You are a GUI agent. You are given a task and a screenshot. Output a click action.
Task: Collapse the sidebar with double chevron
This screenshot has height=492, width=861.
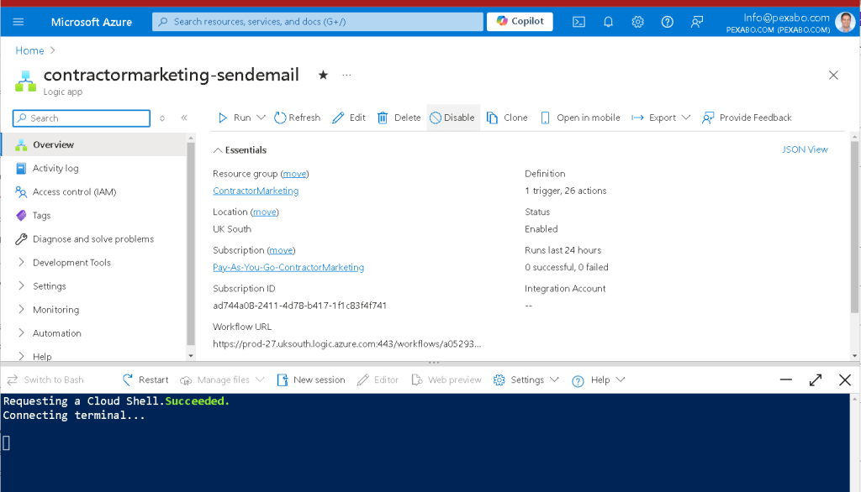(x=184, y=118)
